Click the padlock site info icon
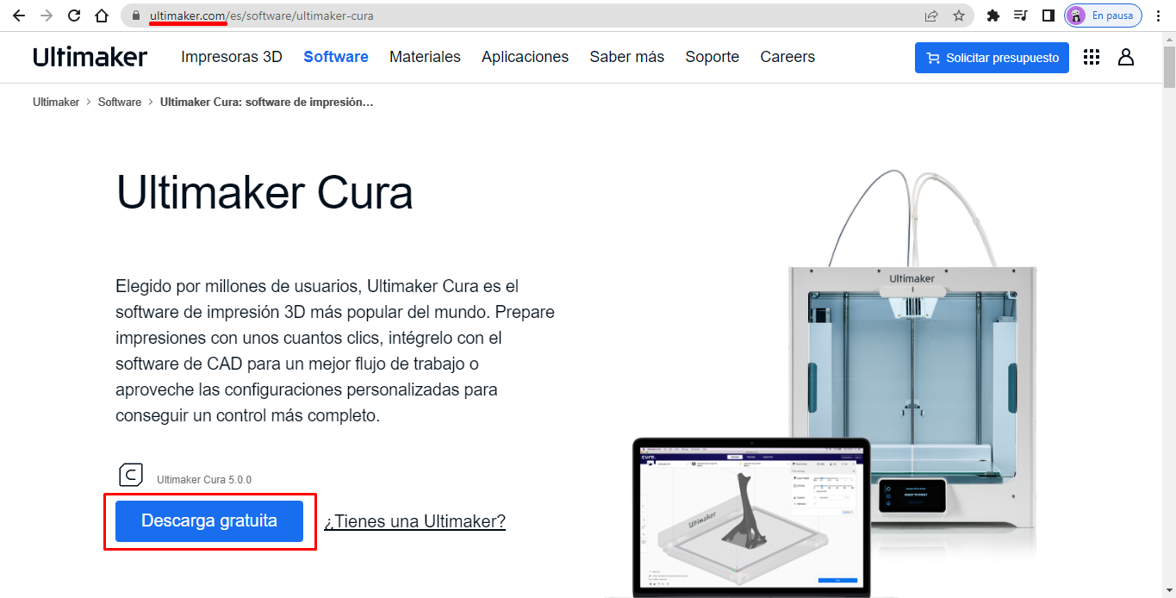This screenshot has height=598, width=1176. tap(135, 16)
